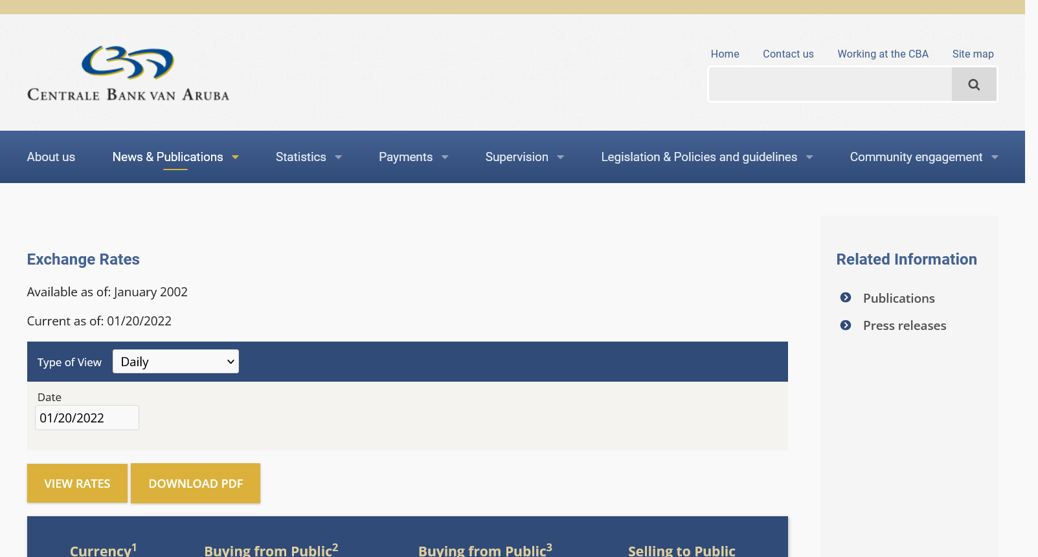Click the arrow icon beside Press releases
This screenshot has width=1038, height=557.
(x=845, y=325)
